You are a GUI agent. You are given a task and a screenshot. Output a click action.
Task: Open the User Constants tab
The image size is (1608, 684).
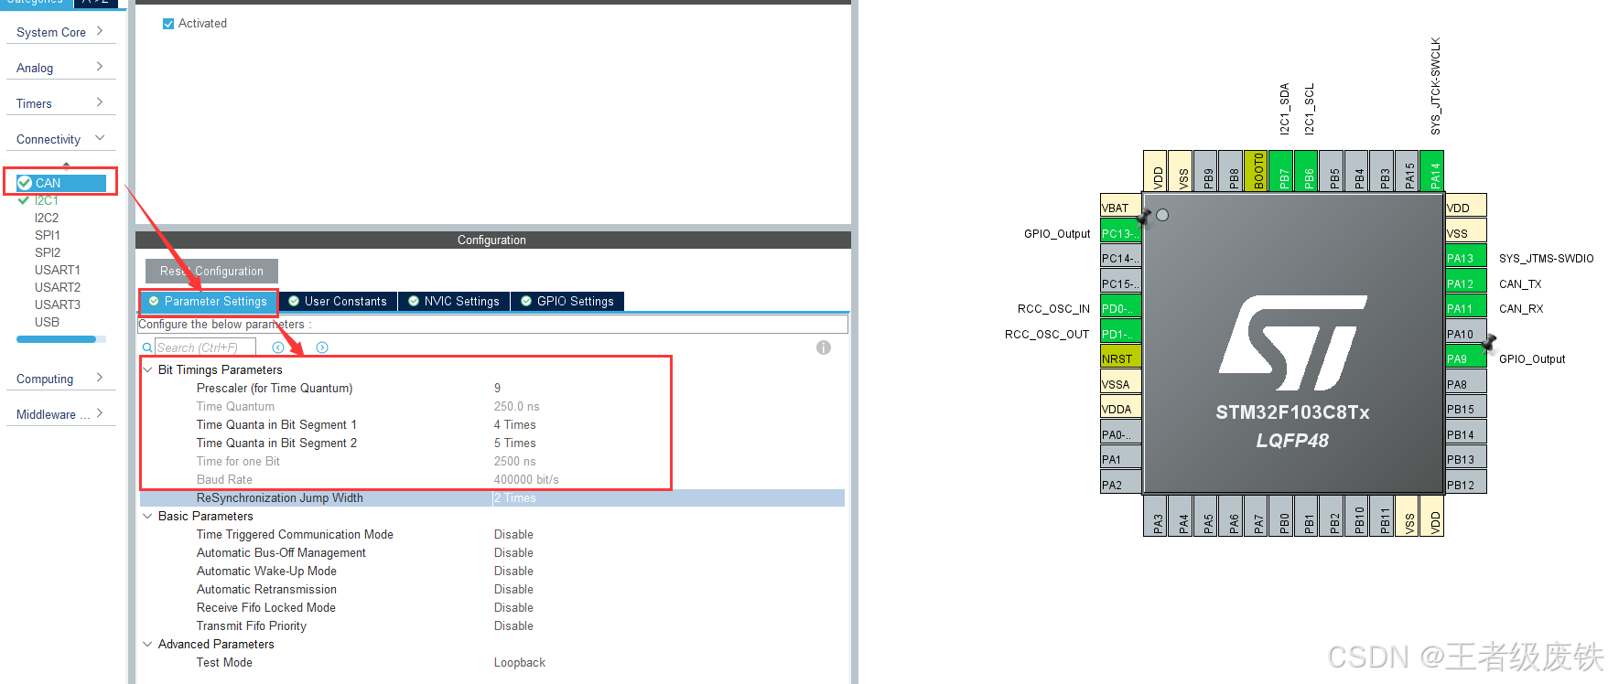338,301
